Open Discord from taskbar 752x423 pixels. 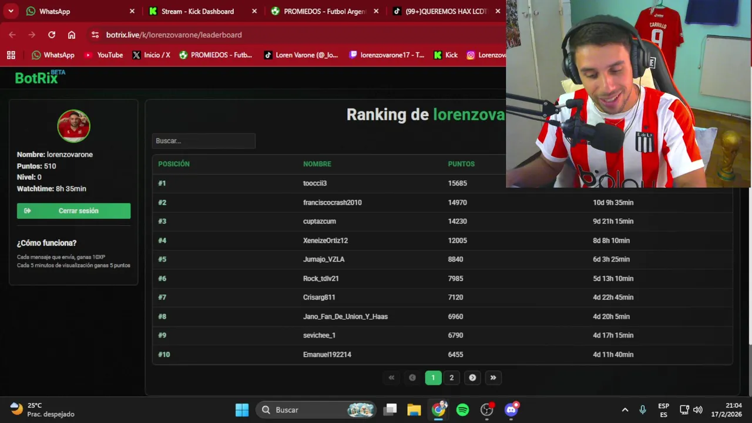511,410
